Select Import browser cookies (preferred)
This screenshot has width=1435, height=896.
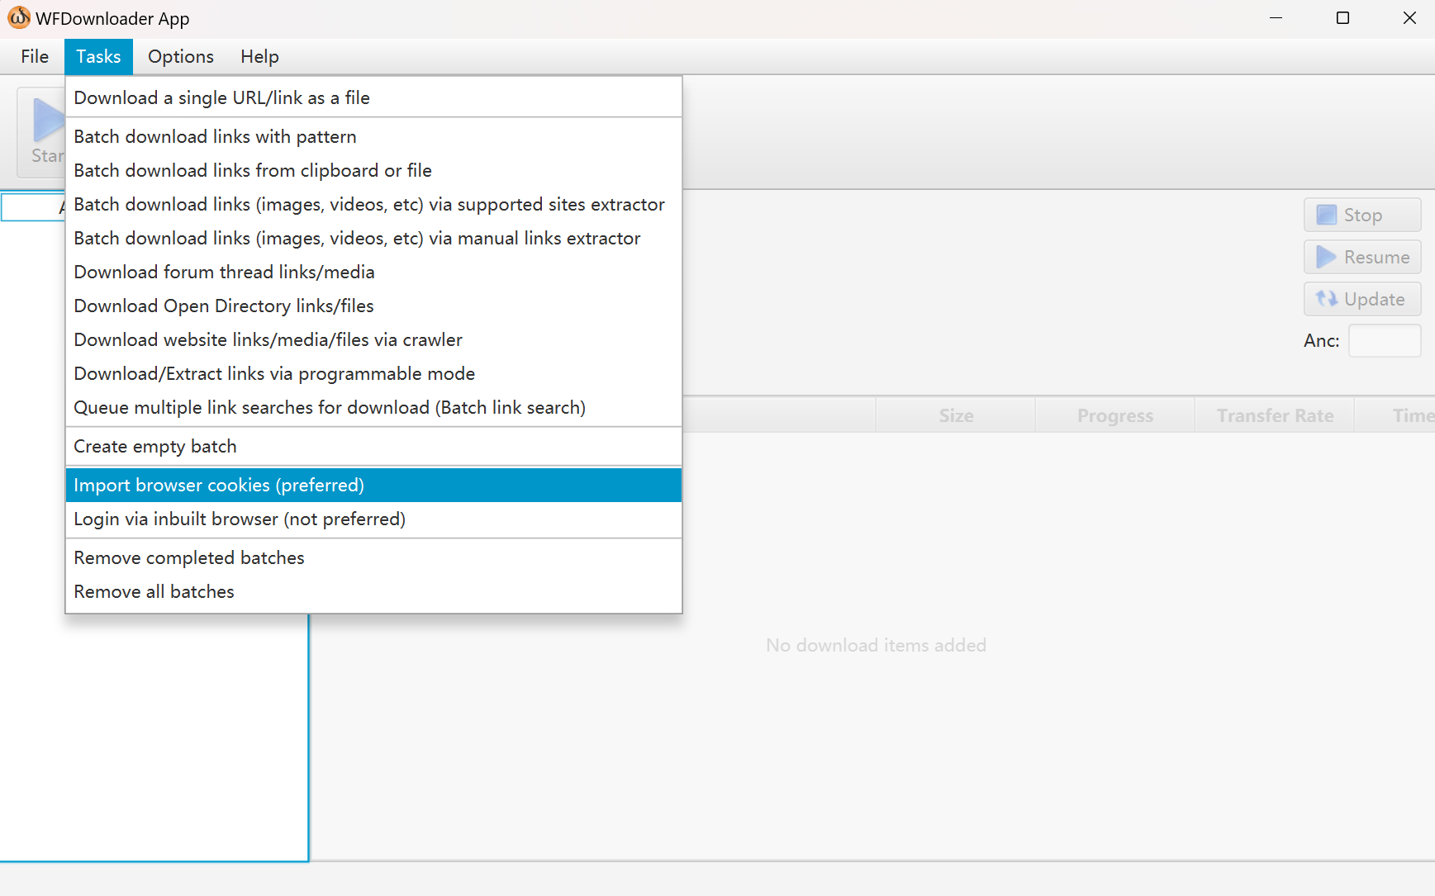click(219, 486)
